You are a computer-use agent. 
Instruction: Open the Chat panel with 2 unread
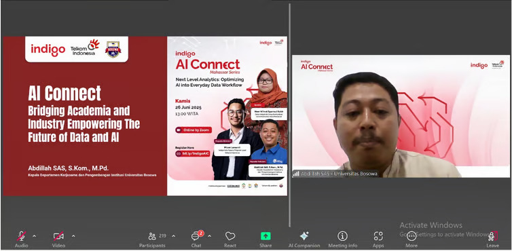[196, 239]
